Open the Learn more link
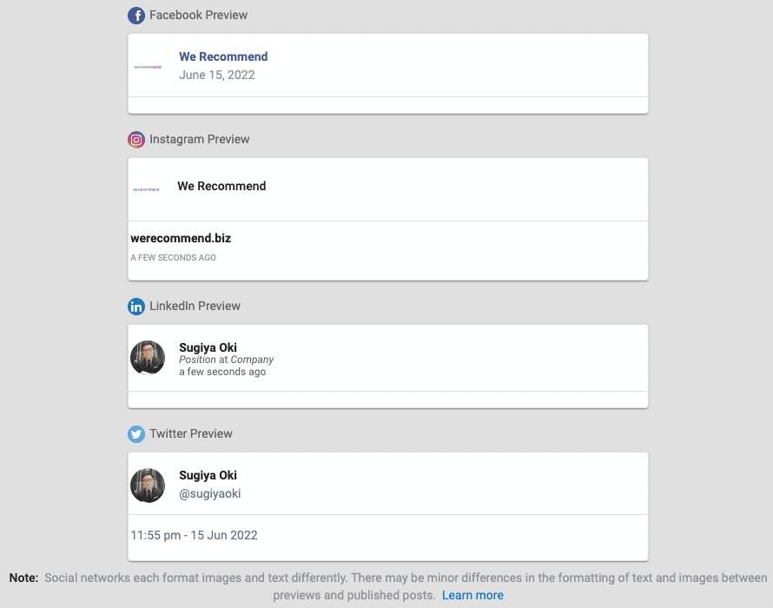773x608 pixels. coord(472,595)
